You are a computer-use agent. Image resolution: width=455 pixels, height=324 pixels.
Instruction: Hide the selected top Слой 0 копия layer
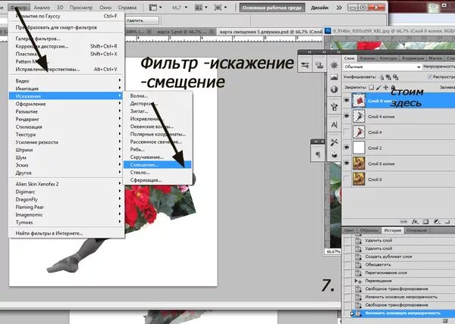347,101
